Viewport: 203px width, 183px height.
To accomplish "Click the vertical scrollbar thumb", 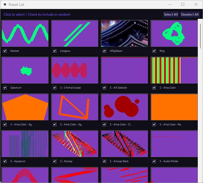I will click(200, 36).
